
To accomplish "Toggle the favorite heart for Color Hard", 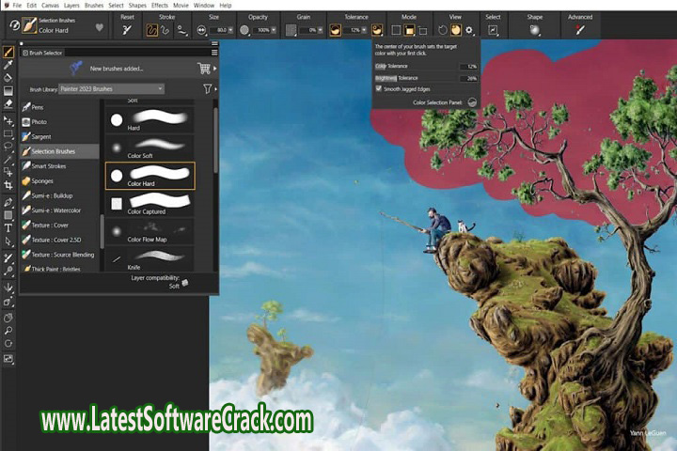I will pos(100,27).
